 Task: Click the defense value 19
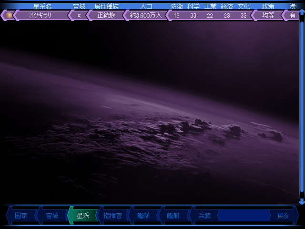(x=176, y=15)
